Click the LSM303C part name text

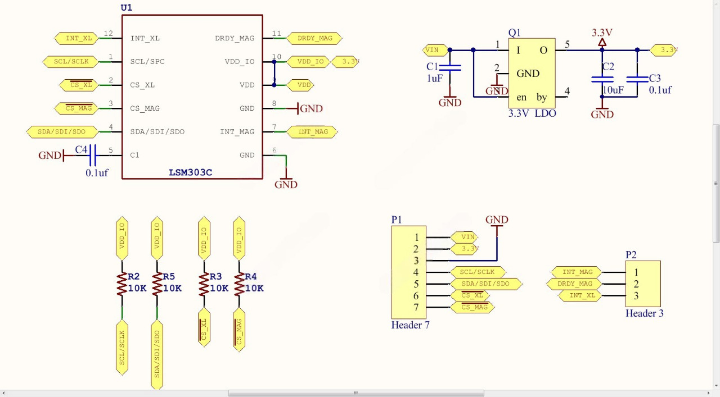coord(190,172)
